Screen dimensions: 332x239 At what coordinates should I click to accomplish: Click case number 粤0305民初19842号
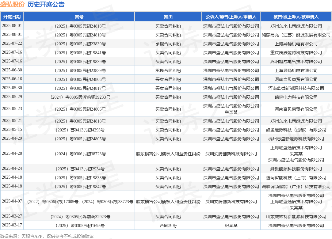pyautogui.click(x=80, y=187)
